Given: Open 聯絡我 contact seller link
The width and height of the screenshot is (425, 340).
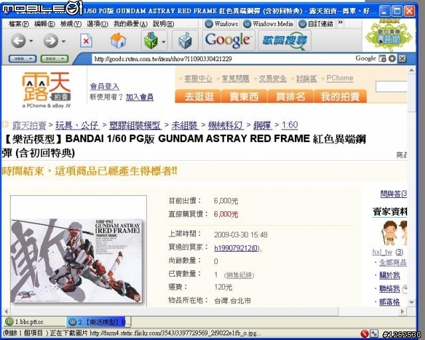Looking at the screenshot, I should (x=390, y=288).
